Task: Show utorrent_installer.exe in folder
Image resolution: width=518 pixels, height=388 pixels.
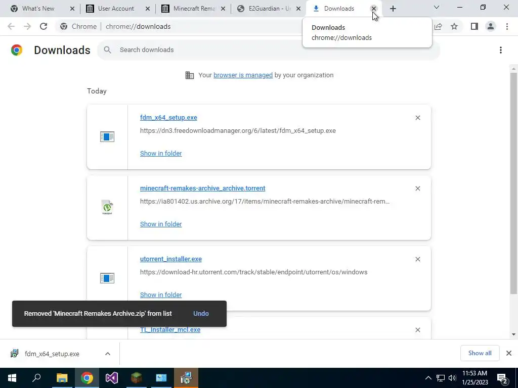Action: tap(161, 295)
